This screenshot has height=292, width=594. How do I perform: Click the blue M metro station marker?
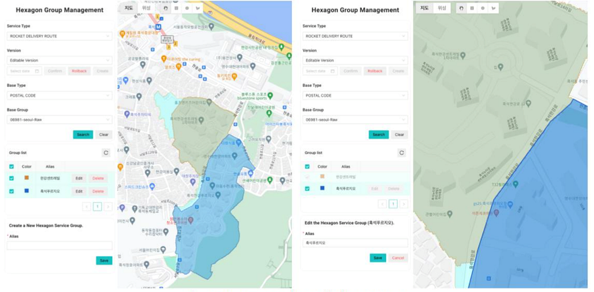(159, 27)
